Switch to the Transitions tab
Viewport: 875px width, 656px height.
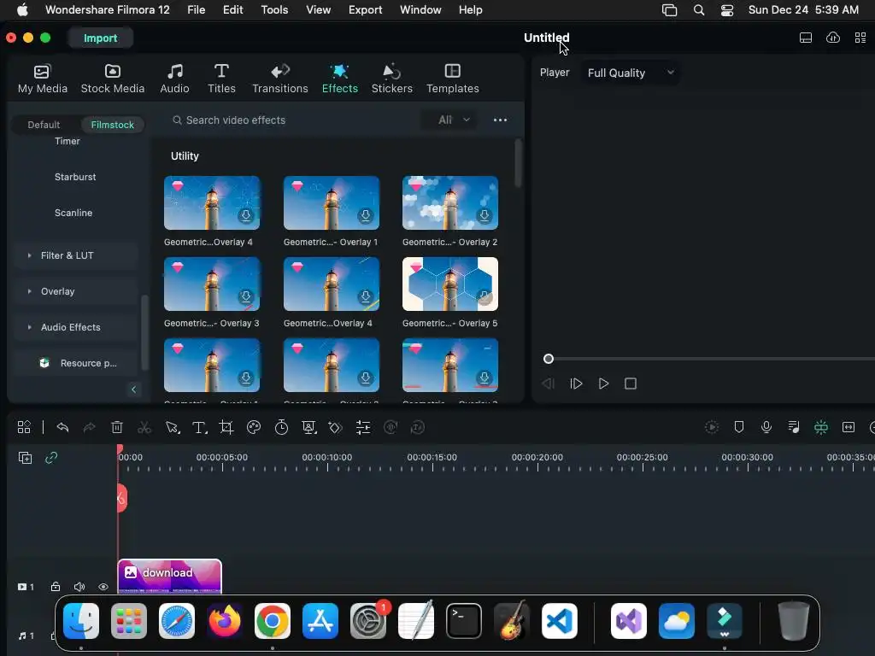coord(280,79)
